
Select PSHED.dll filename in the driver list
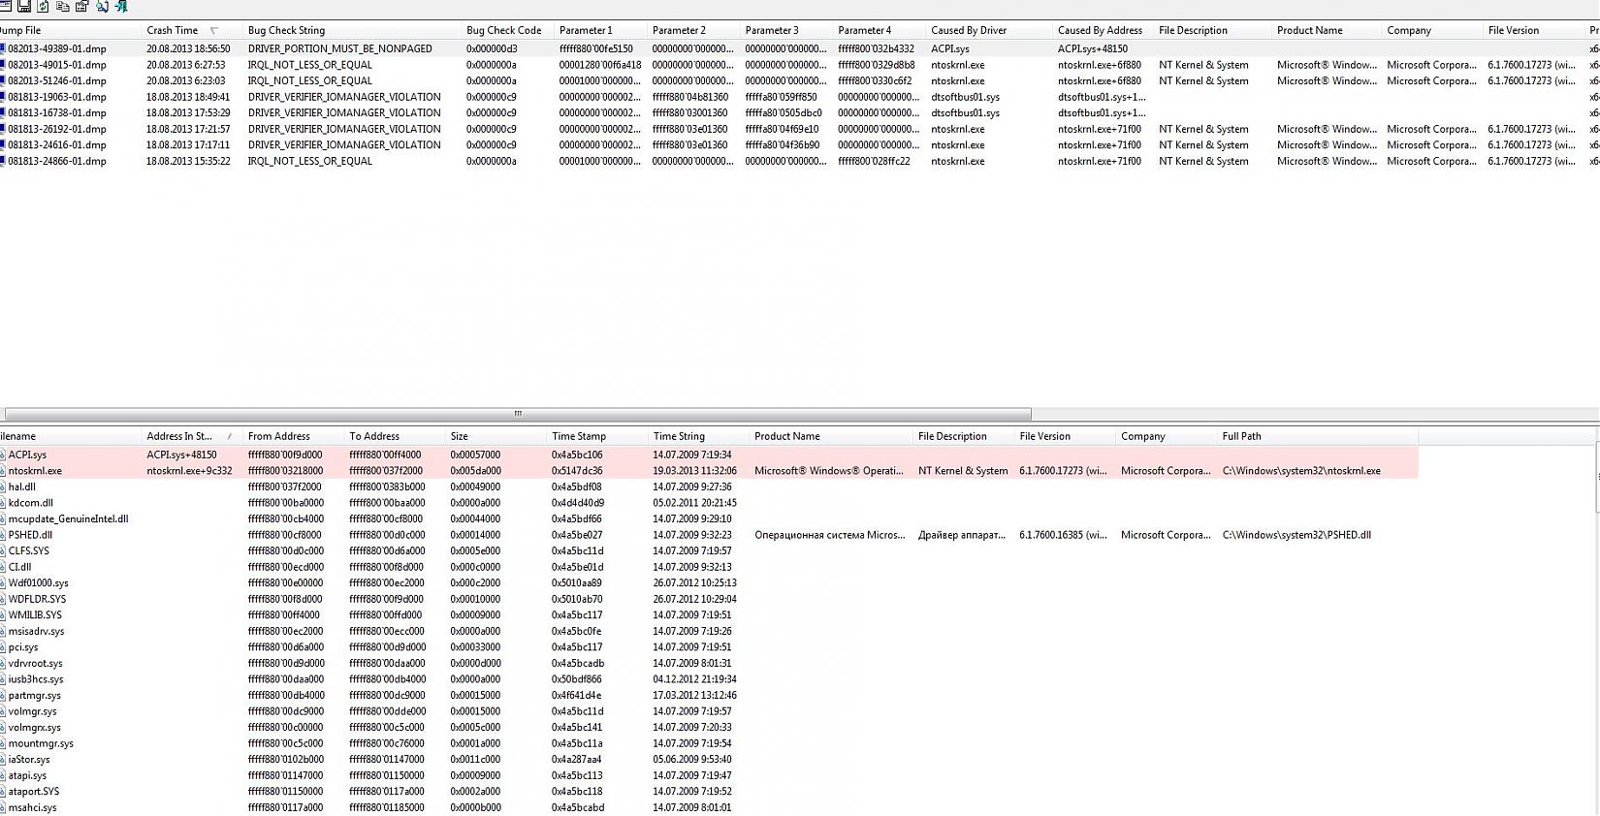pyautogui.click(x=30, y=535)
